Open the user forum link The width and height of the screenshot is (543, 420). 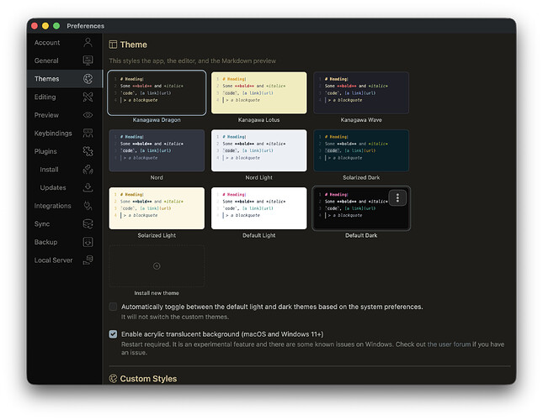450,344
